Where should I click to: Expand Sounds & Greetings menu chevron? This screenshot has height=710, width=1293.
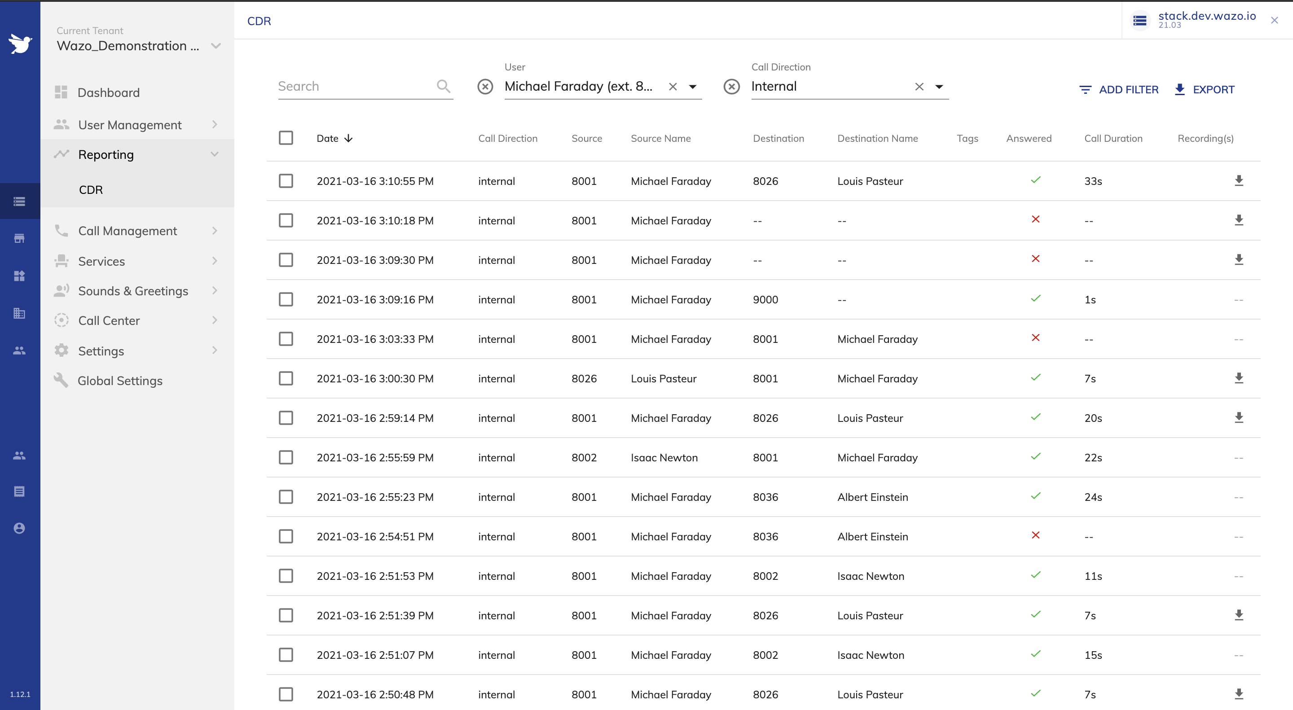click(215, 290)
